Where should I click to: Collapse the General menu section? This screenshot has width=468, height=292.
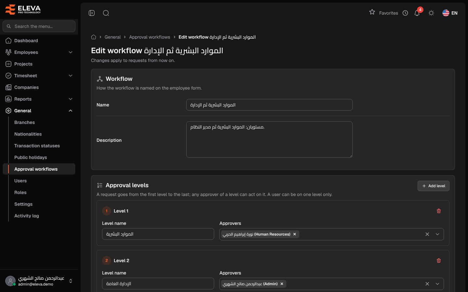(39, 111)
